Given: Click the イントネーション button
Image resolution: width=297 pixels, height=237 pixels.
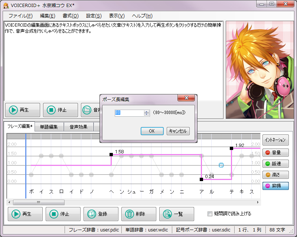Looking at the screenshot, I should [x=275, y=140].
